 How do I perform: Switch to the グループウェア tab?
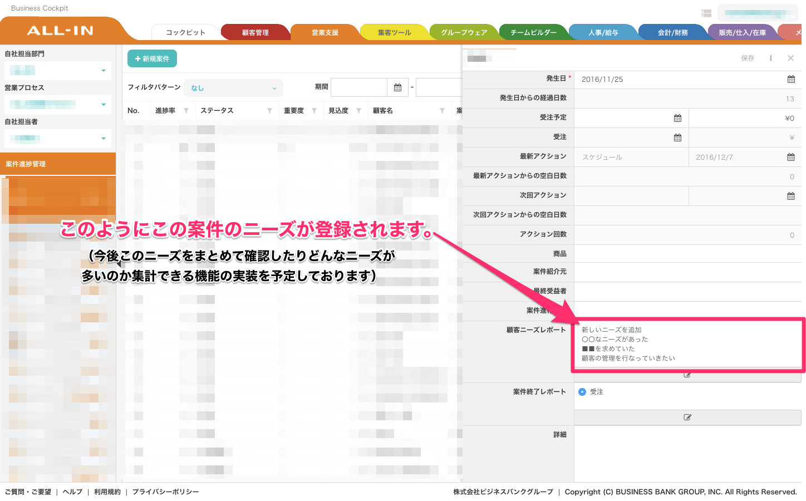pos(464,32)
